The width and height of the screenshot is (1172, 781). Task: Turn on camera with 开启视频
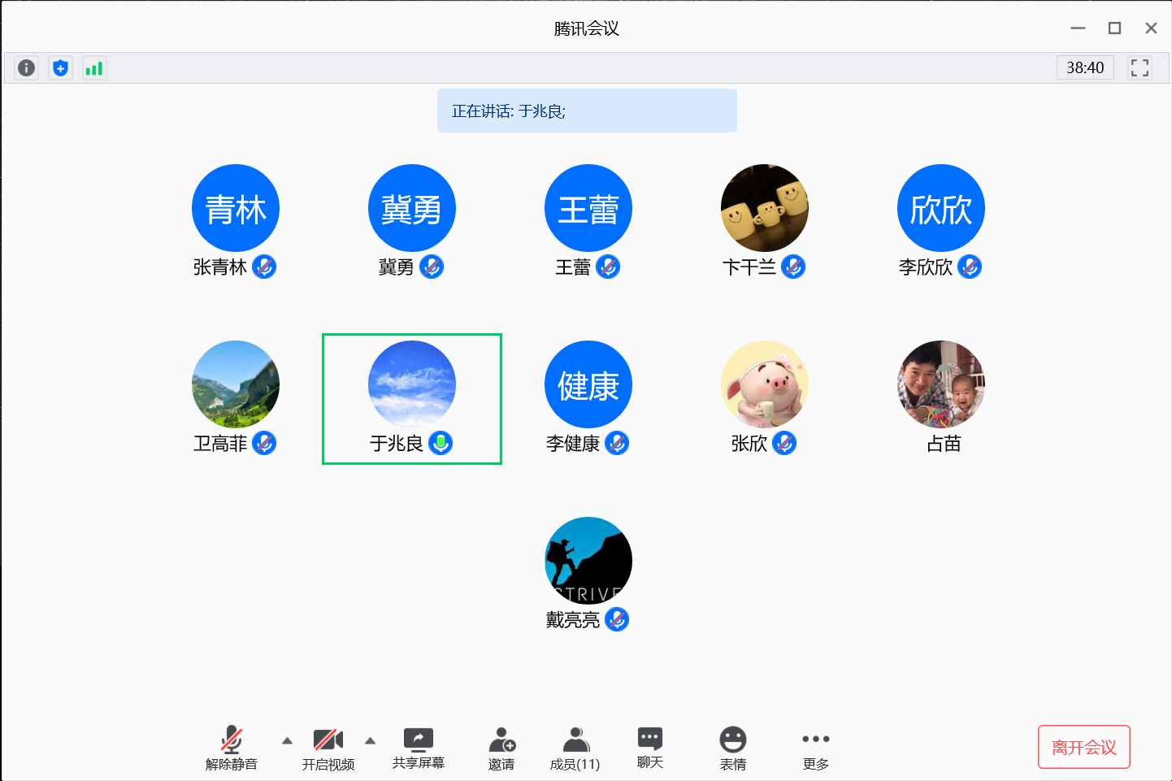(x=328, y=748)
